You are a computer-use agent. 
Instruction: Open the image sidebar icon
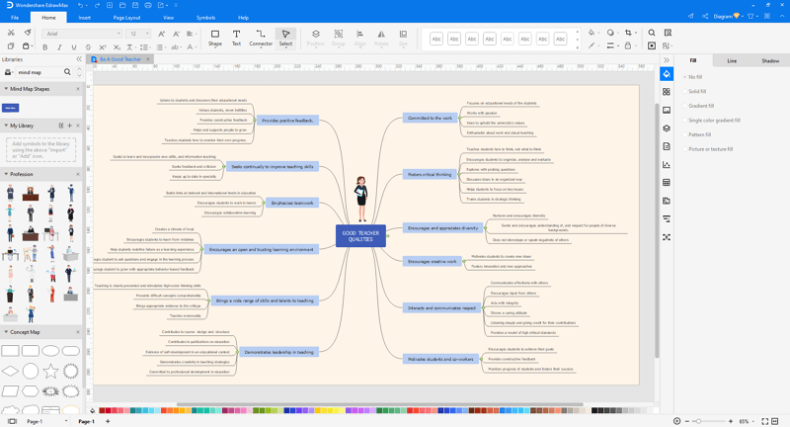(667, 110)
